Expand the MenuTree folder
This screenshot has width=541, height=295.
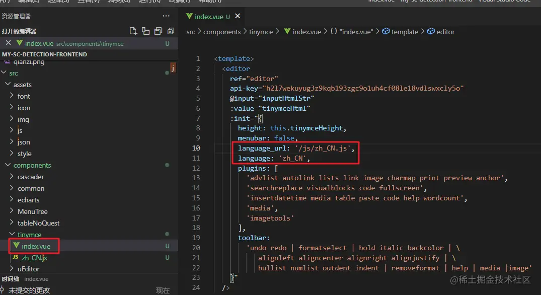[12, 211]
